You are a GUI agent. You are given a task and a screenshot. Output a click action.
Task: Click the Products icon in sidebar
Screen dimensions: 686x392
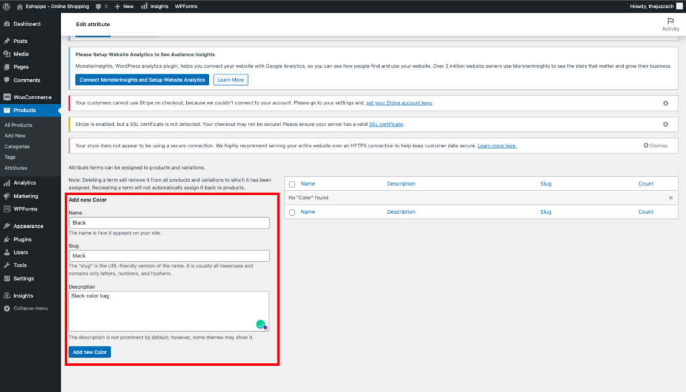[7, 111]
